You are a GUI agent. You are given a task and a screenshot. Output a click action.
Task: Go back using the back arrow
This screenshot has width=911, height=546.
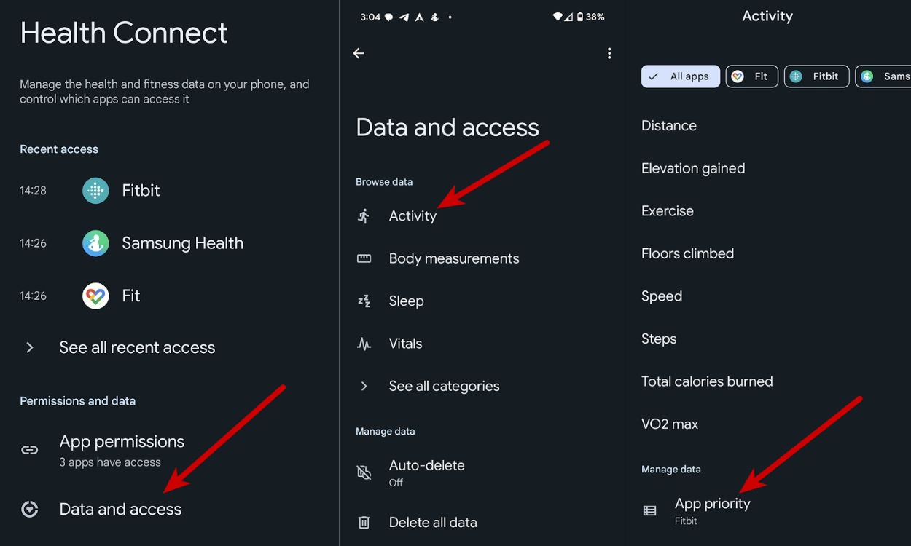coord(358,52)
